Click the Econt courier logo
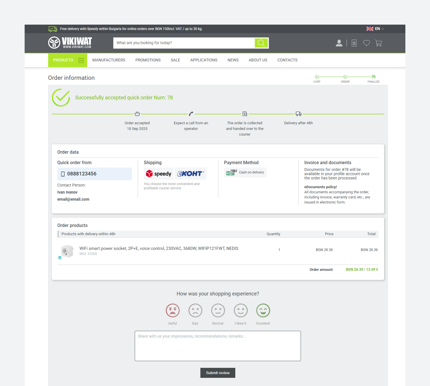Image resolution: width=430 pixels, height=386 pixels. point(191,174)
